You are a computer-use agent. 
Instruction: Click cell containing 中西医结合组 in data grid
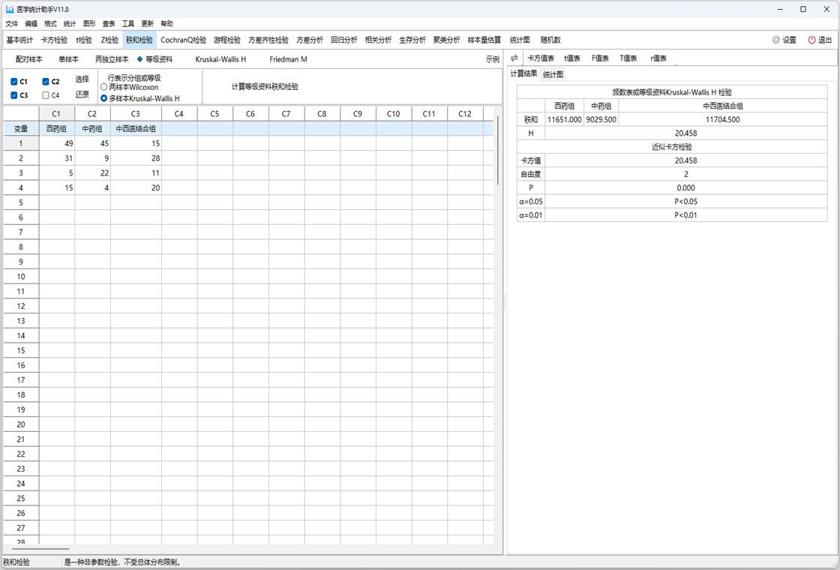pyautogui.click(x=136, y=128)
